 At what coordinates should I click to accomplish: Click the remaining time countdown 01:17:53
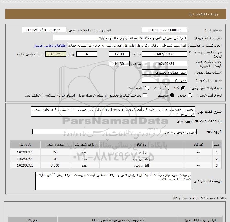[x=56, y=54]
